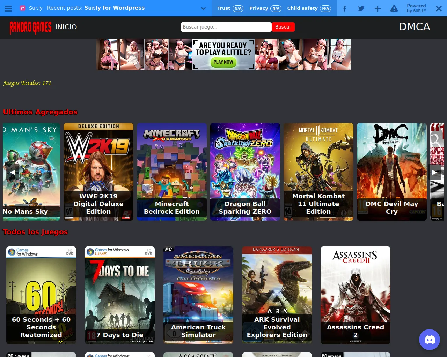Report the site using the warning triangle icon
Viewport: 447px width, 357px height.
pyautogui.click(x=394, y=8)
